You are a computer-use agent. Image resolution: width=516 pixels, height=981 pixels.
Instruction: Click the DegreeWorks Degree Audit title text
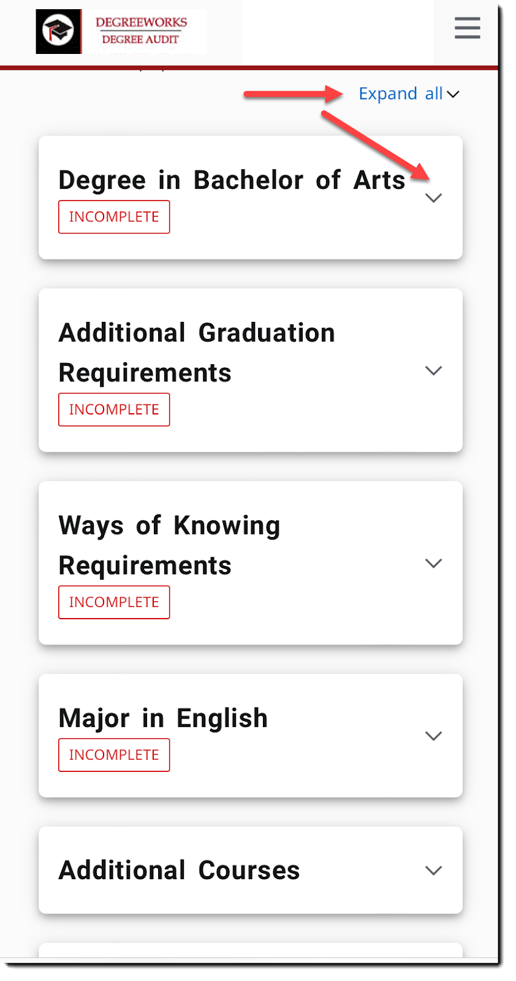click(x=141, y=31)
